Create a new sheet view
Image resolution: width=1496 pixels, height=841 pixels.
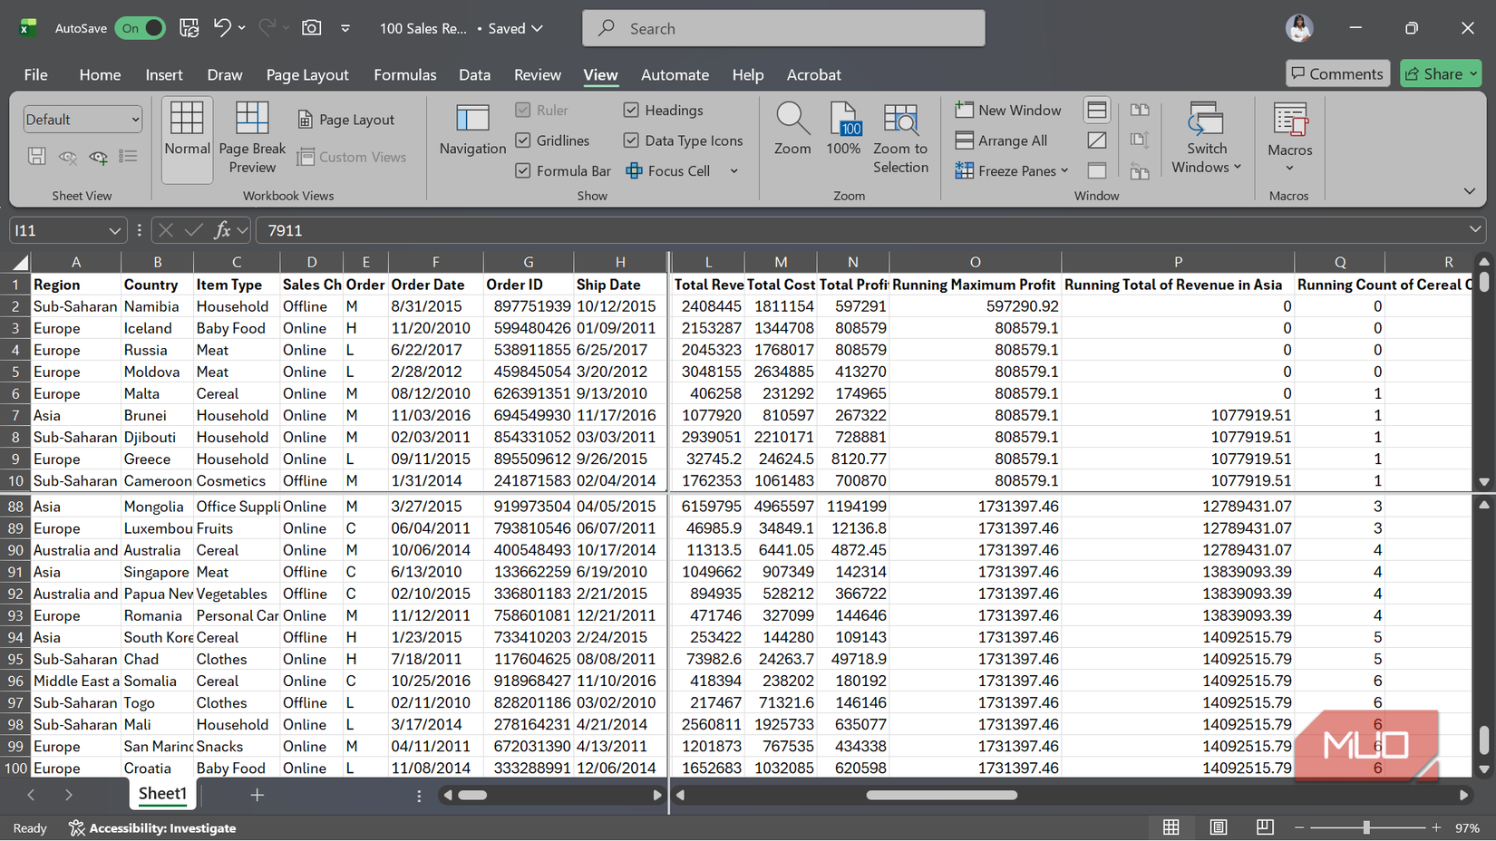(x=98, y=157)
